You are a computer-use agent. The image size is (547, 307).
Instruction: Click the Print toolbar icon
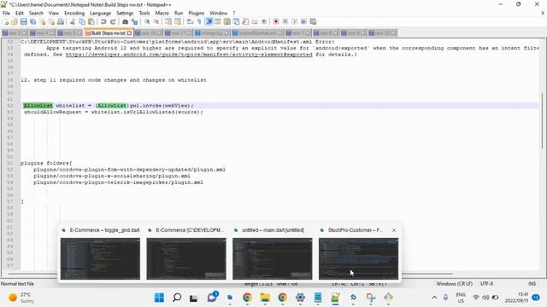tap(61, 21)
